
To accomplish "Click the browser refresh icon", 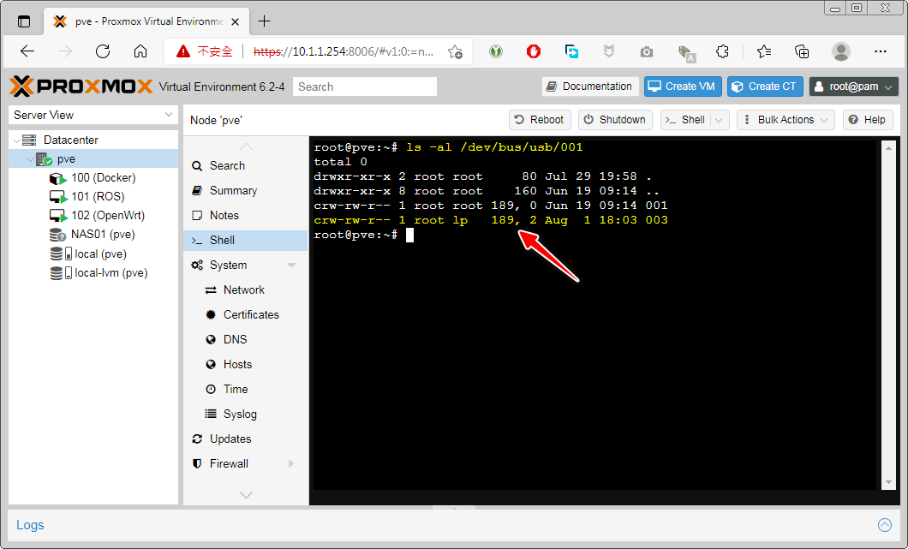I will pos(103,51).
